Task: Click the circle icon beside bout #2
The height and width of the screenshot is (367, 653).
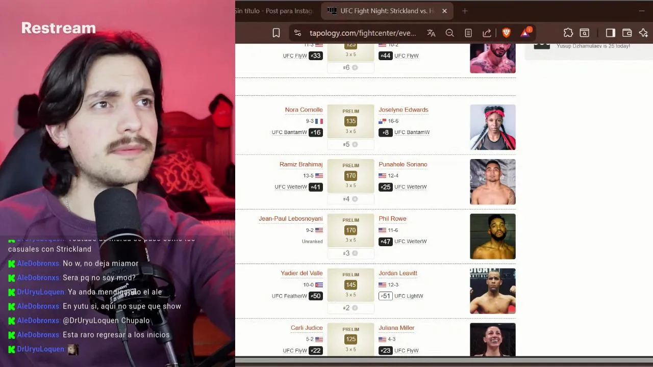Action: [x=355, y=308]
